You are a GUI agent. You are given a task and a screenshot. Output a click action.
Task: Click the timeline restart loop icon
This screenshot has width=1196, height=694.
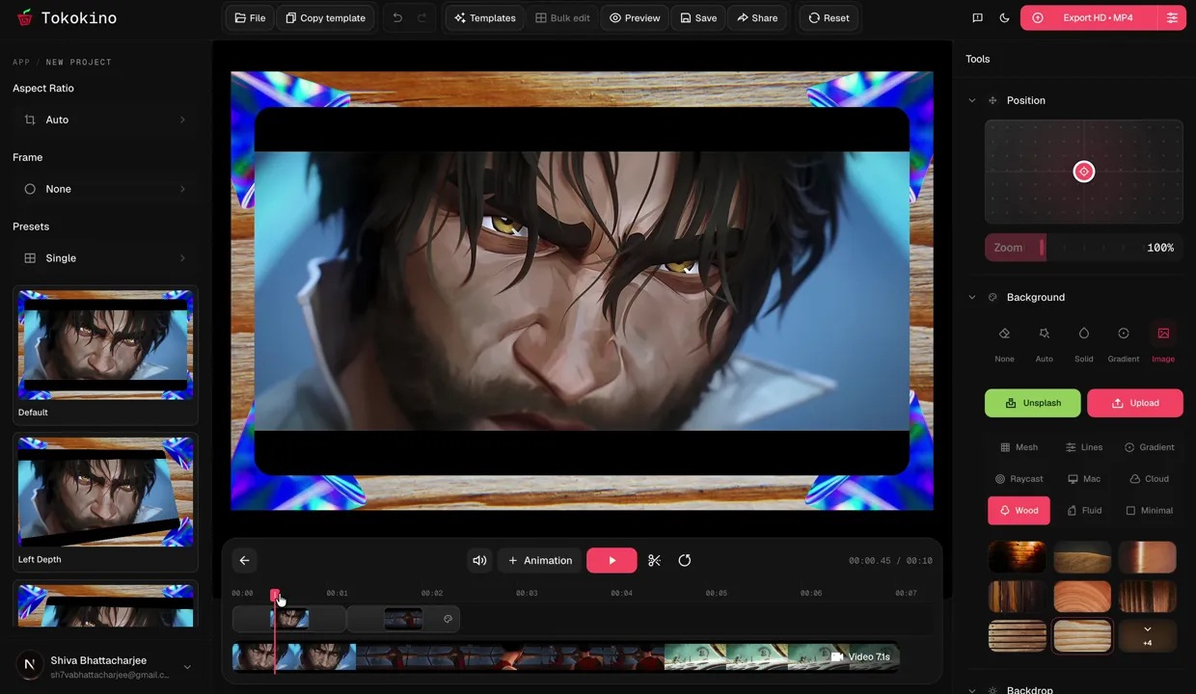(x=685, y=560)
